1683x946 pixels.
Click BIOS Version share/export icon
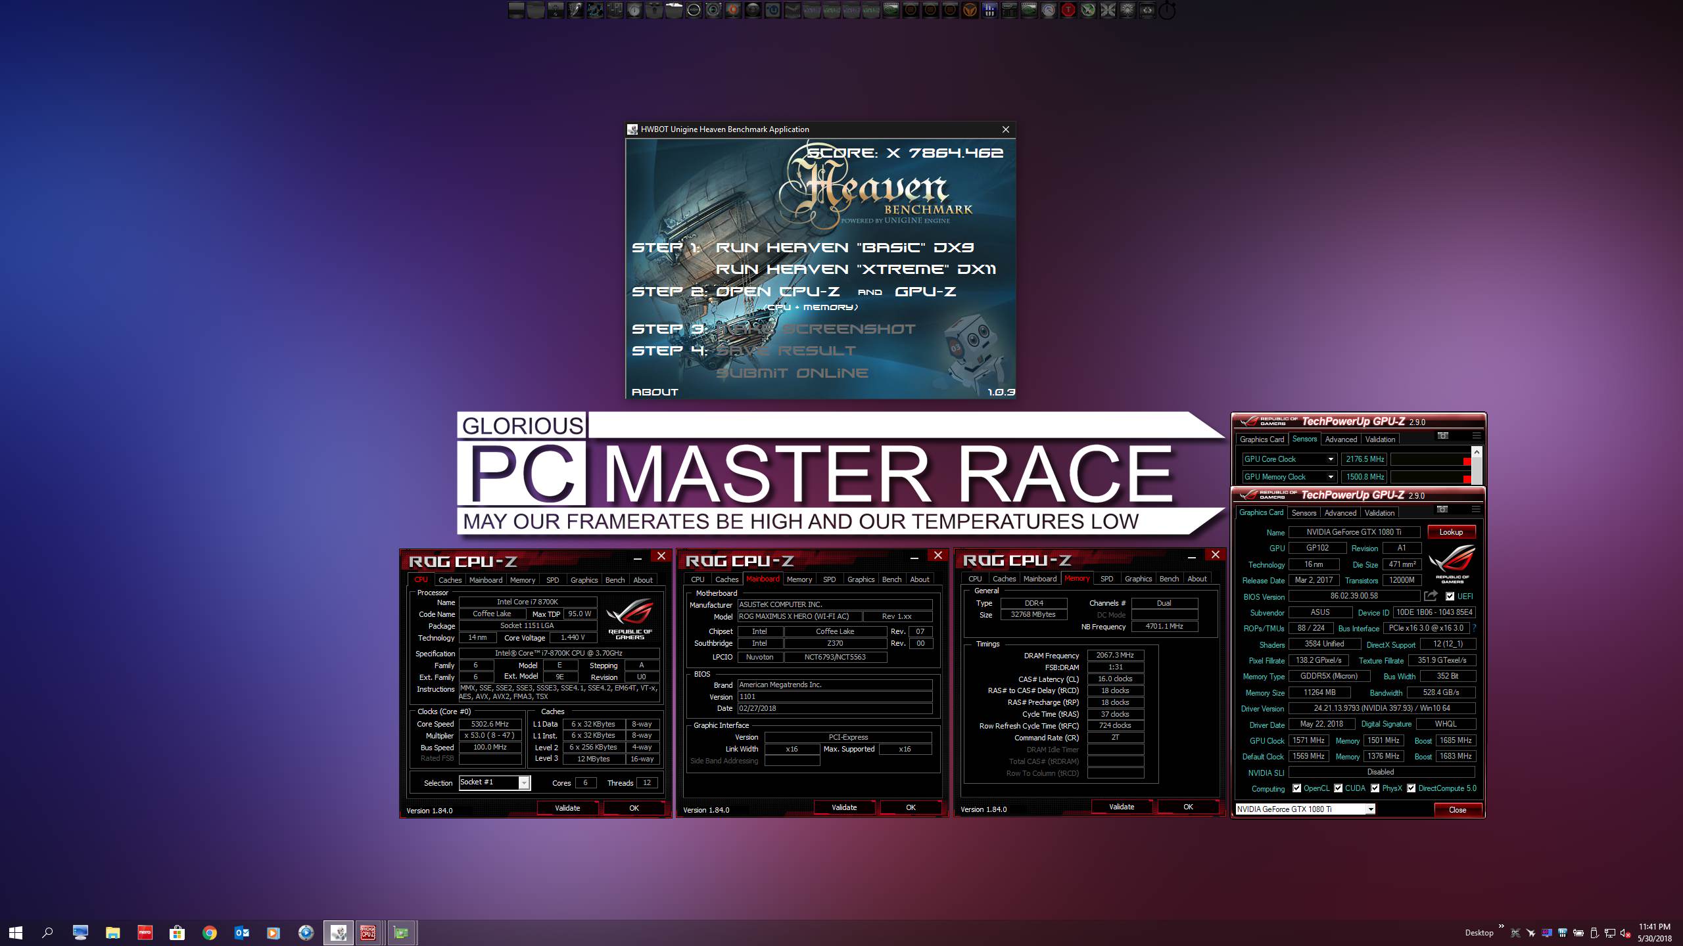click(x=1431, y=596)
